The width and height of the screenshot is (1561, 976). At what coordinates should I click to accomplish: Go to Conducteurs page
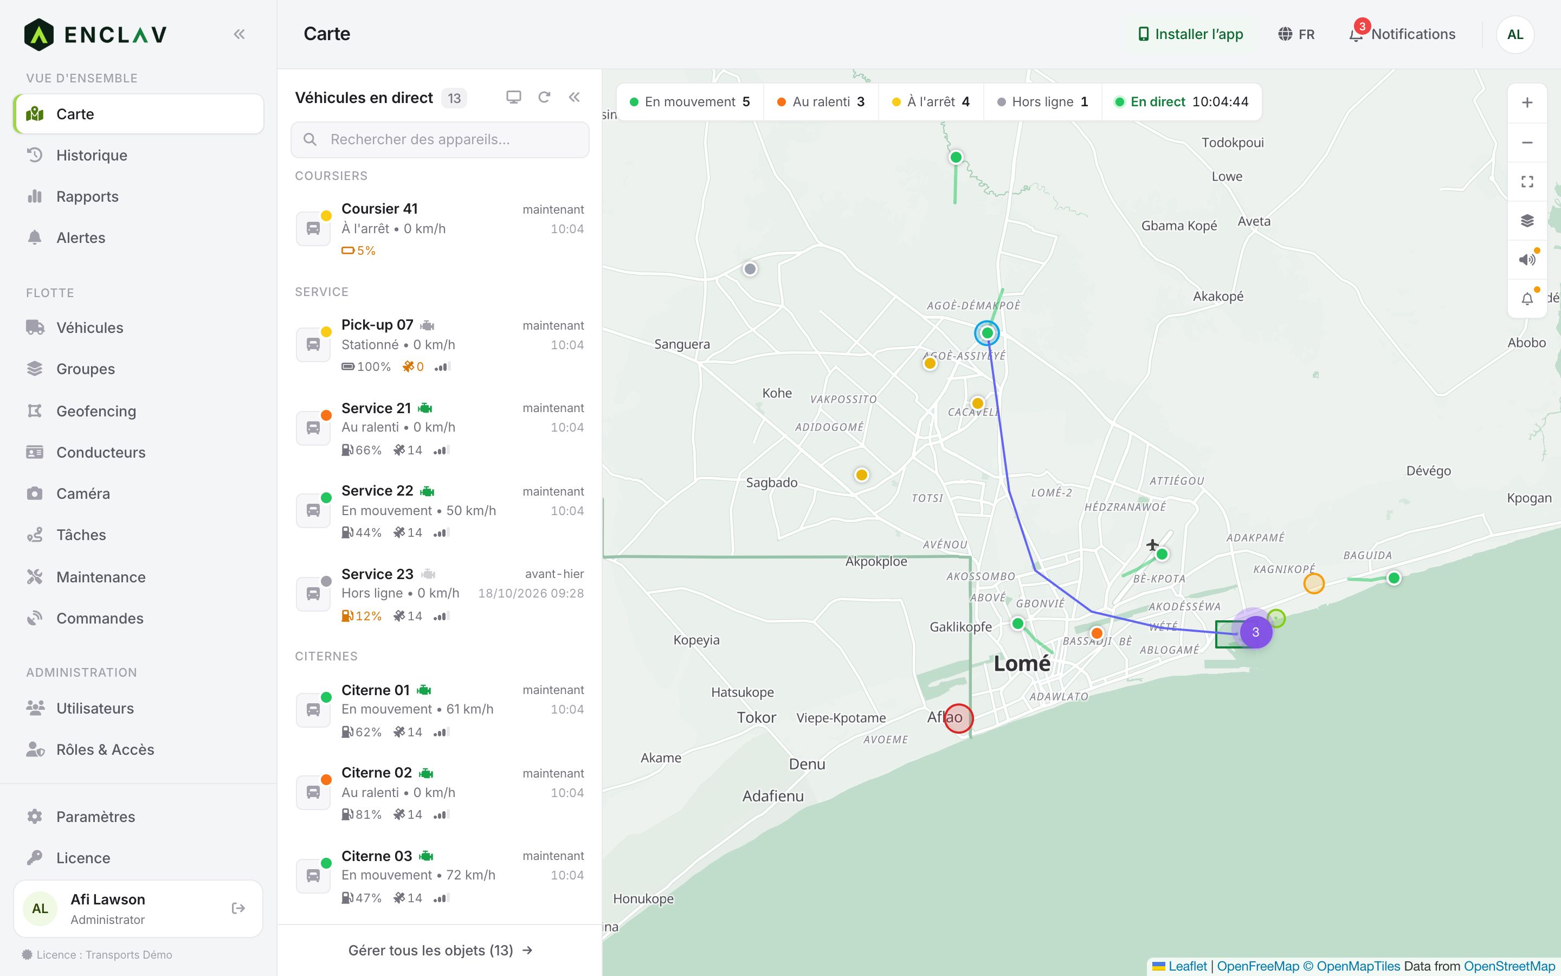(138, 453)
